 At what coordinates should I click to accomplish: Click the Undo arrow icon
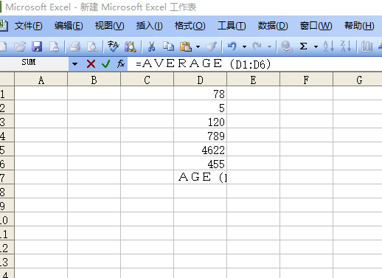(232, 46)
